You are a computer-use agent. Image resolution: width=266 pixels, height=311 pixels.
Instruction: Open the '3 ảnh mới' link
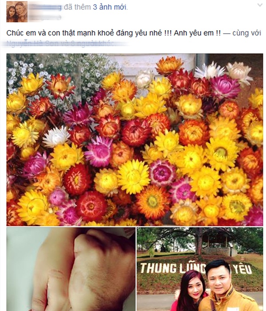tap(110, 7)
